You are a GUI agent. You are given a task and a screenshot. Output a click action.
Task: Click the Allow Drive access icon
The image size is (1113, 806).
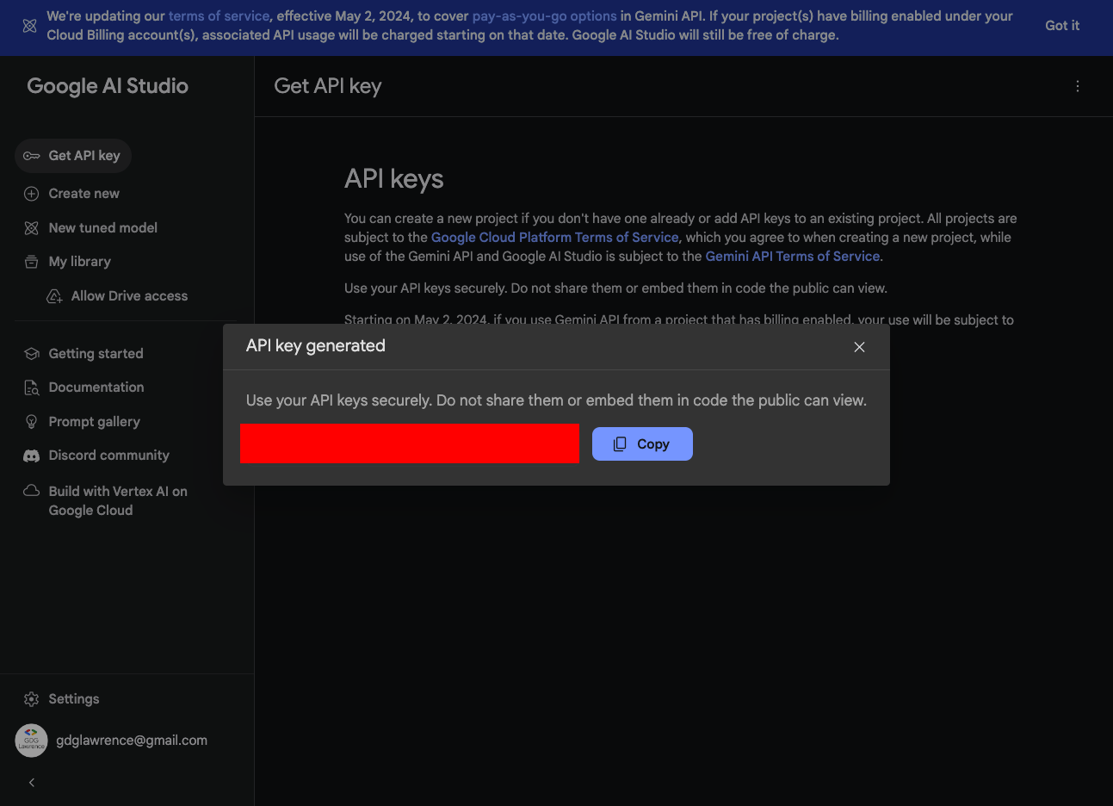(54, 296)
